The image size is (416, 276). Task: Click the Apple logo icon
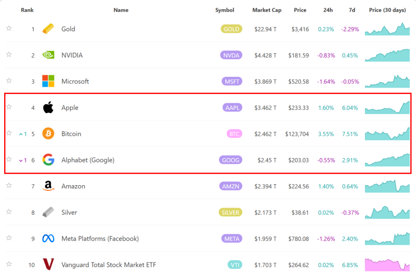coord(48,107)
